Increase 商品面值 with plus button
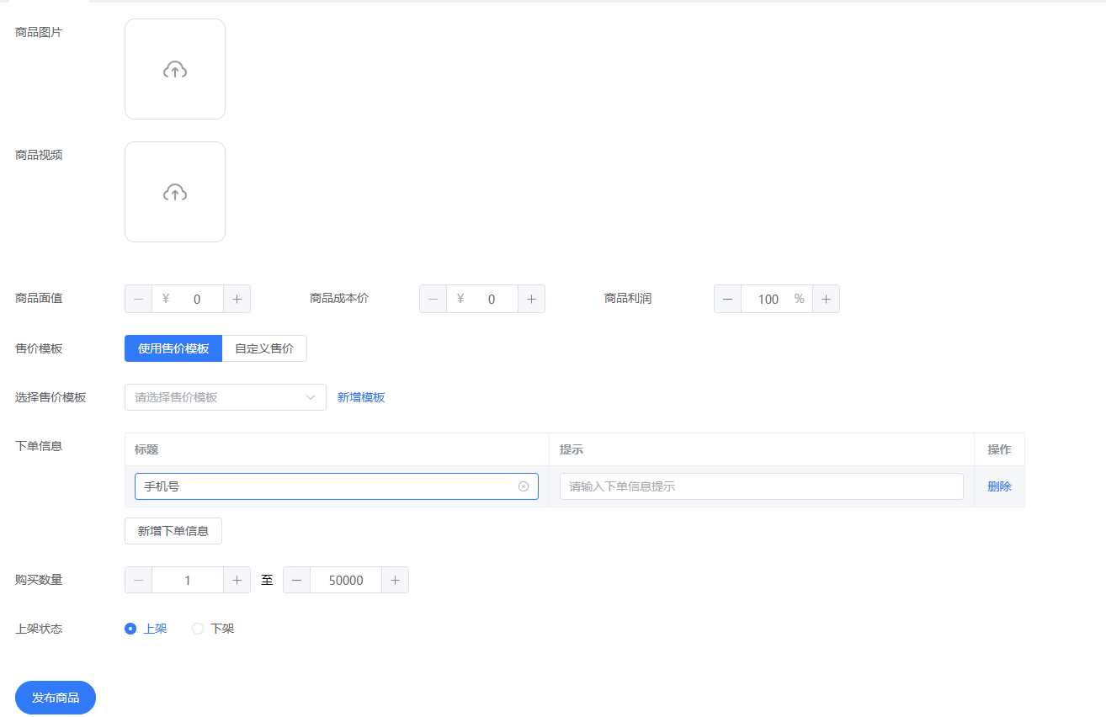Screen dimensions: 1106x717 pos(237,299)
